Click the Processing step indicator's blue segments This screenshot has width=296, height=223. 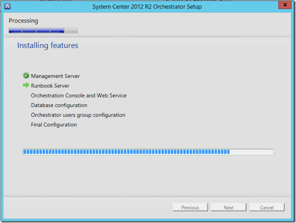click(x=36, y=31)
